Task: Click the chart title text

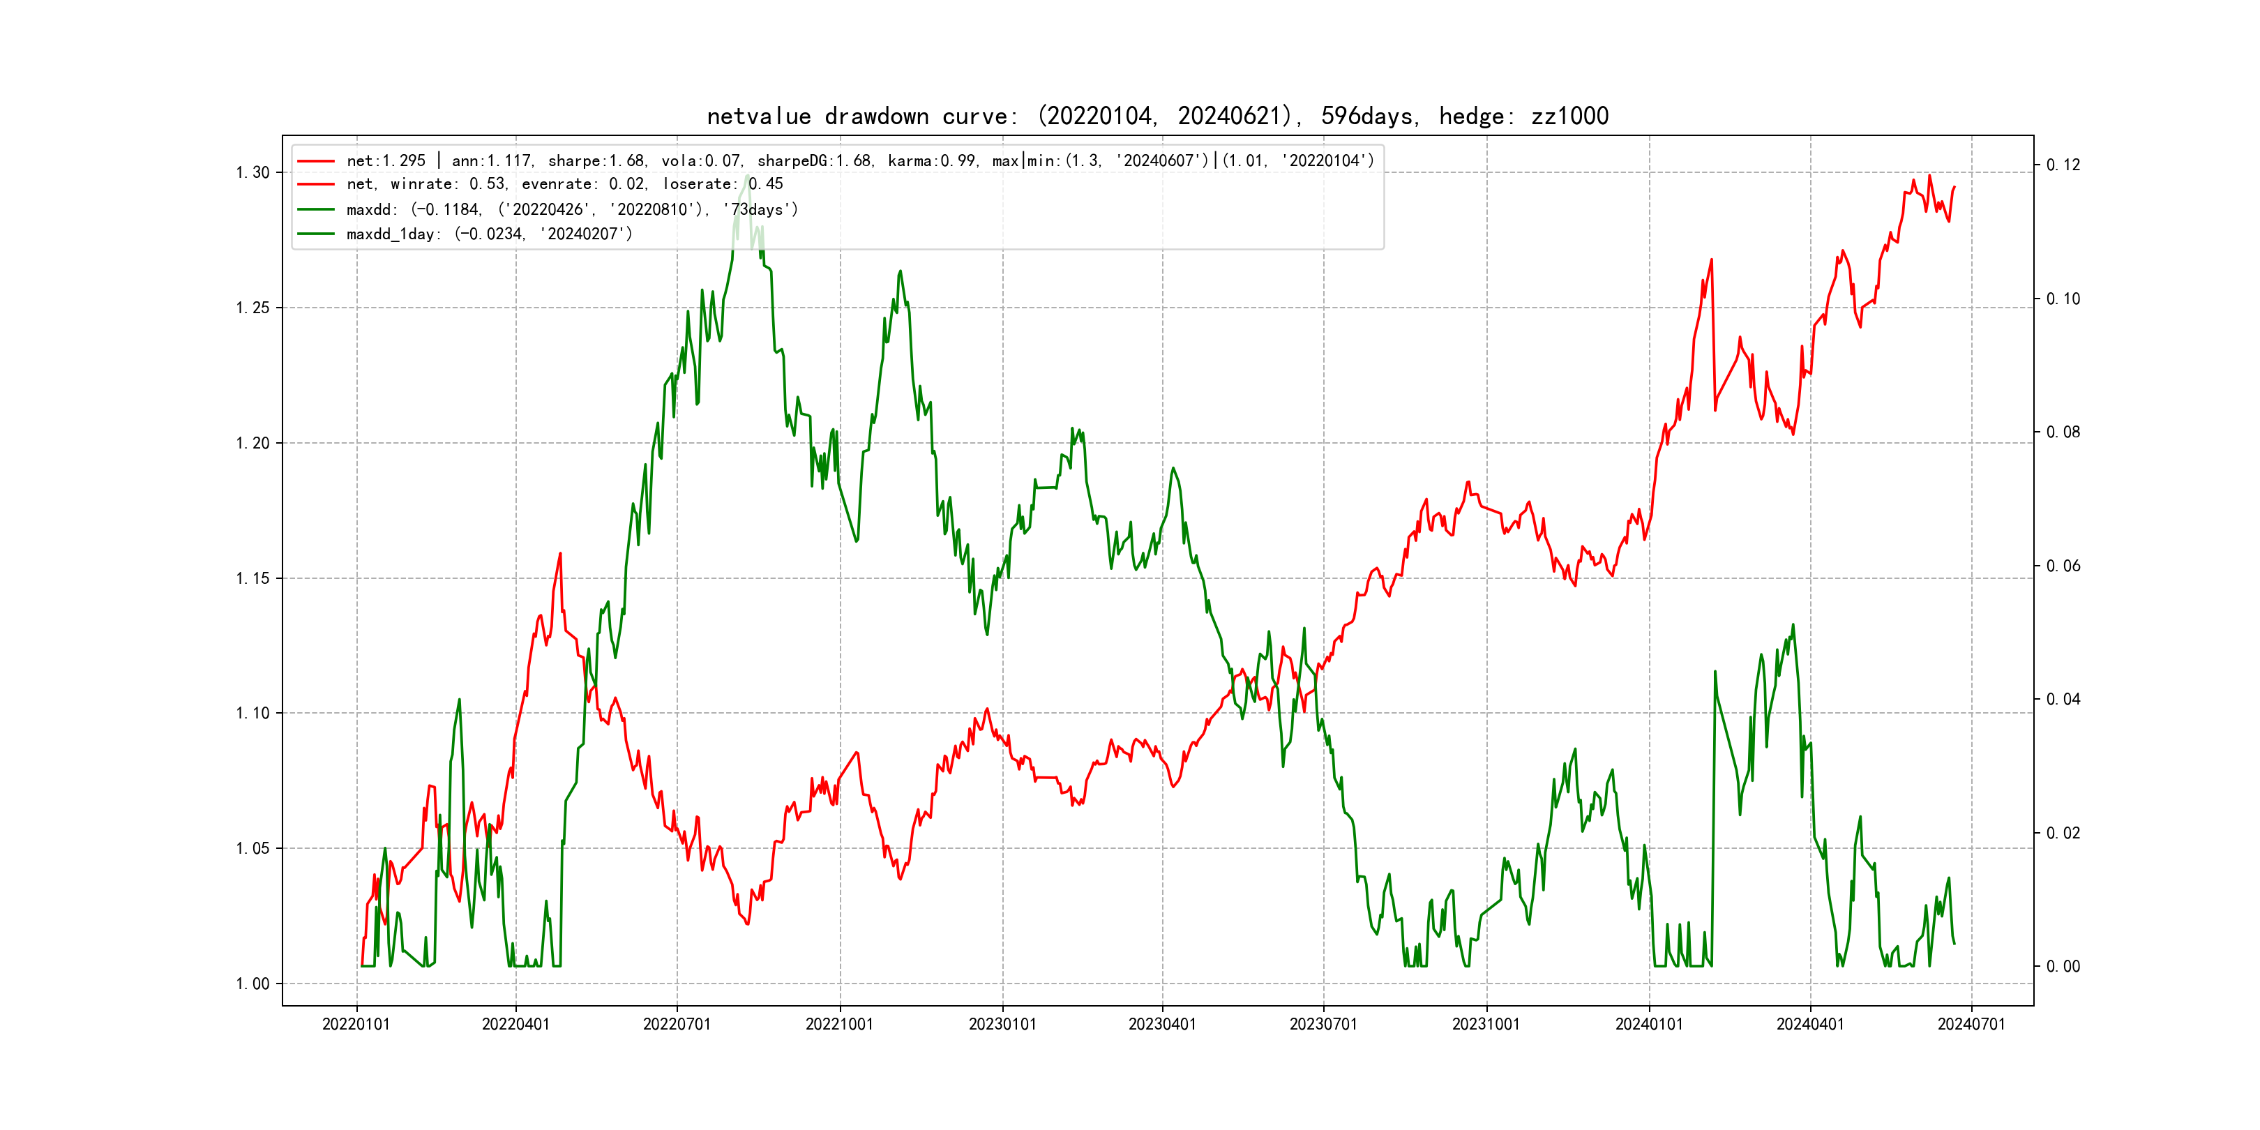Action: [1157, 116]
